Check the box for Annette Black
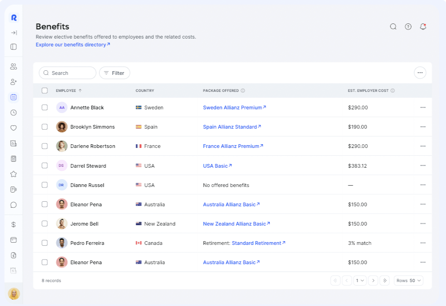Viewport: 446px width, 306px height. [x=45, y=108]
